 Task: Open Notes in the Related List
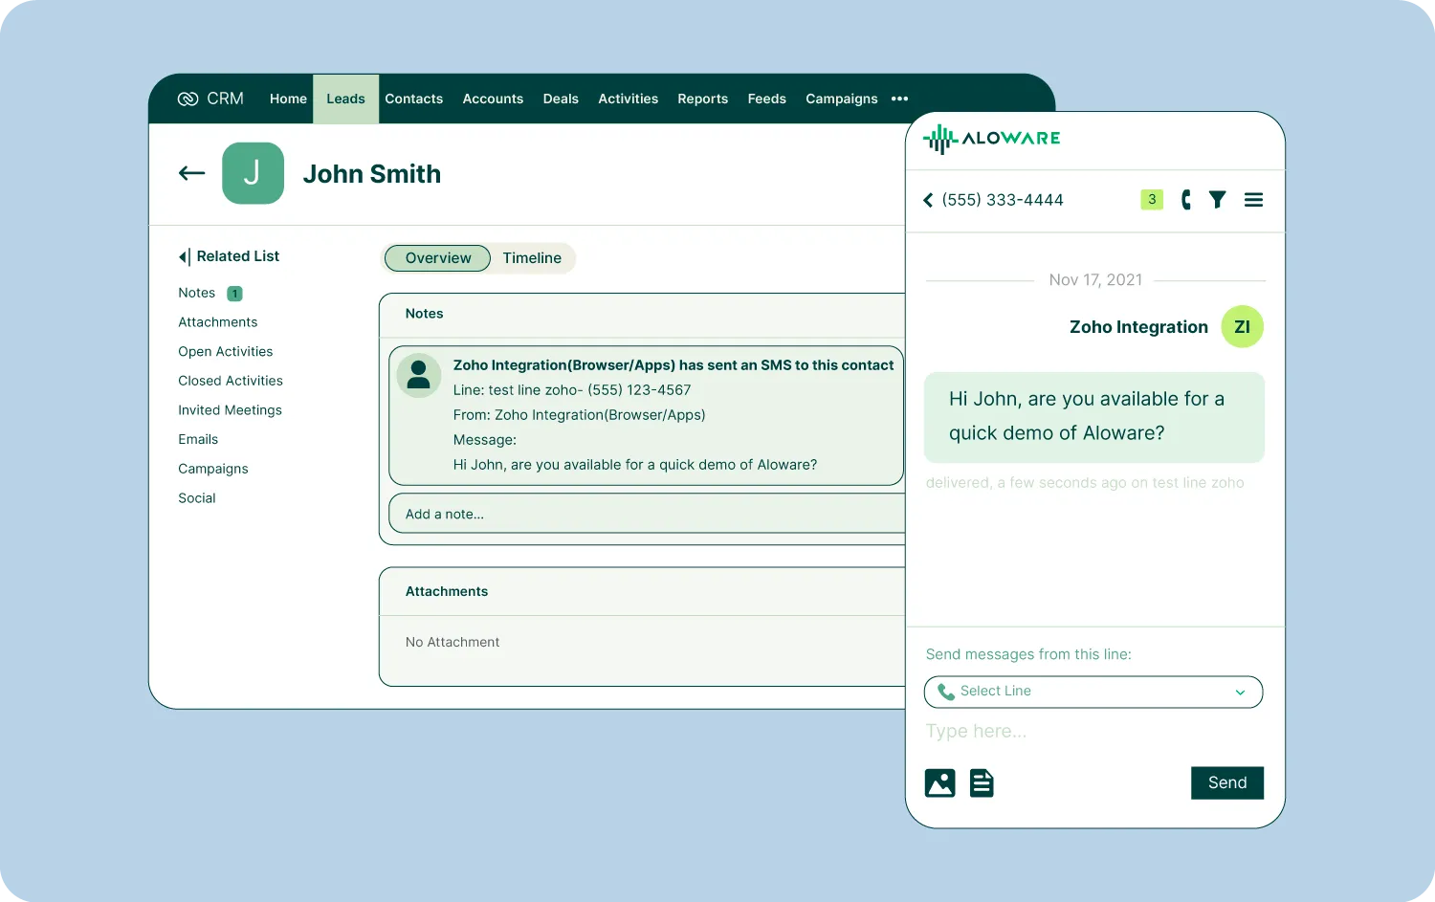(196, 293)
